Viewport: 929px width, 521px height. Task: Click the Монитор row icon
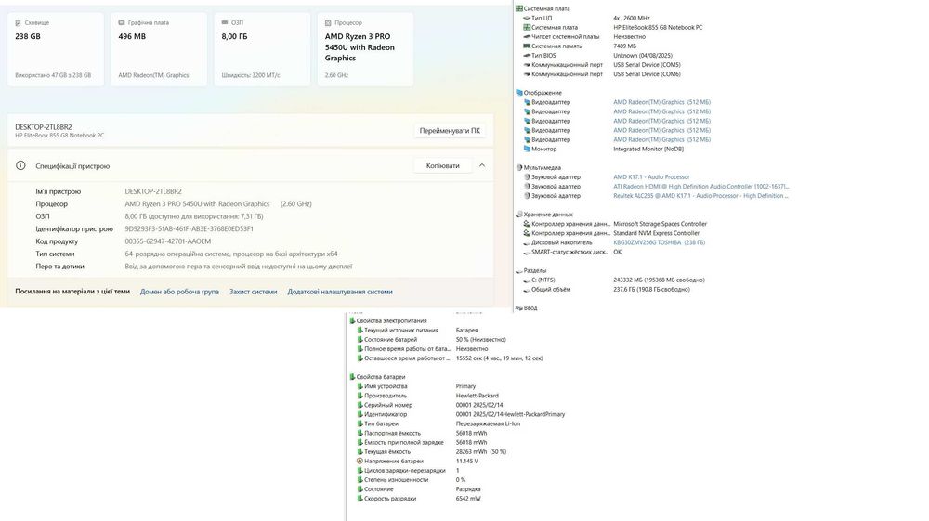coord(527,150)
